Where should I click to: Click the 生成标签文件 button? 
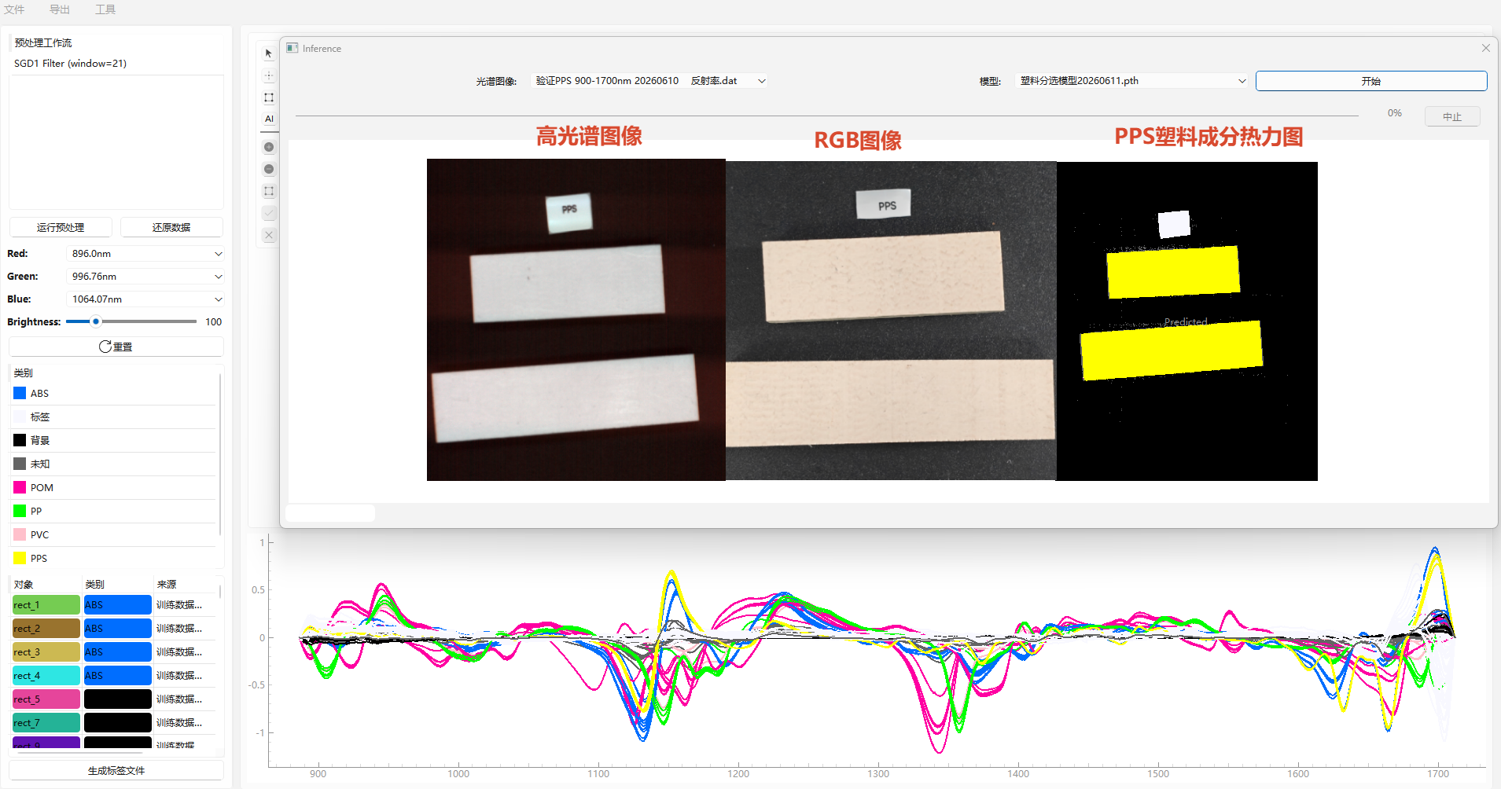click(x=116, y=770)
